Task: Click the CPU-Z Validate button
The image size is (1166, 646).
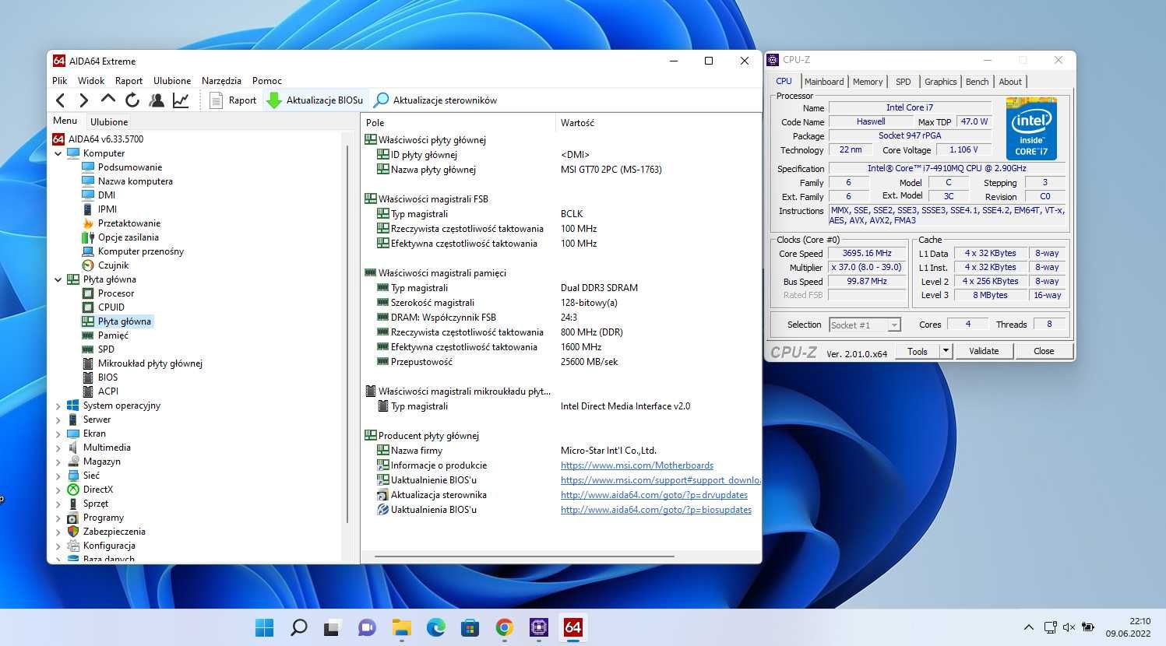Action: tap(984, 351)
